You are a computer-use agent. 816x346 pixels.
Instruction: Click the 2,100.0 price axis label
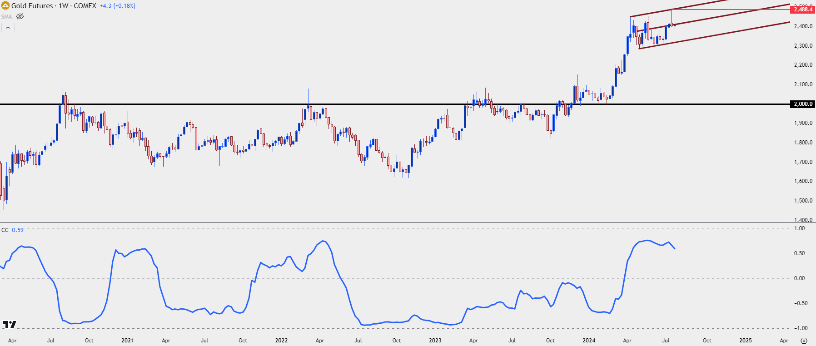803,84
